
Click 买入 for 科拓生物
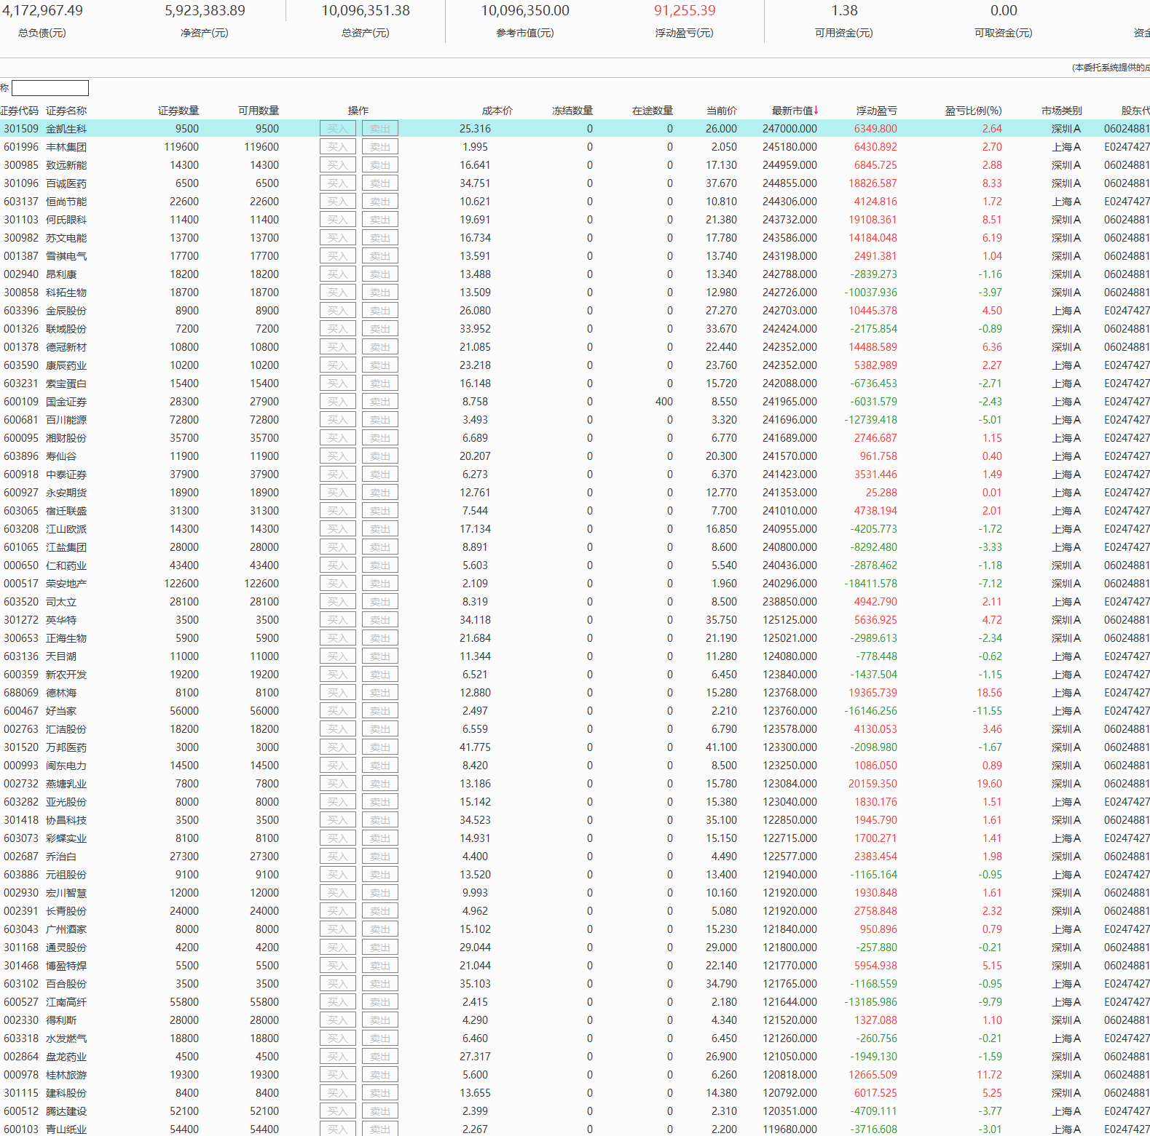[338, 293]
